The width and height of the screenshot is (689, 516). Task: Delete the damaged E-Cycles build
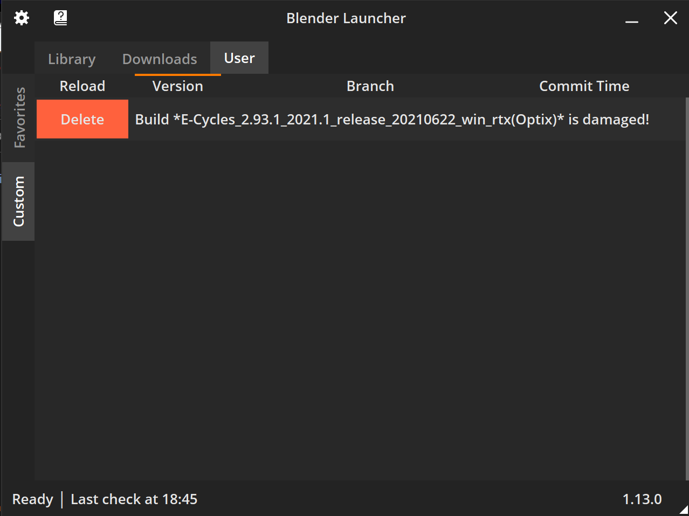point(82,119)
